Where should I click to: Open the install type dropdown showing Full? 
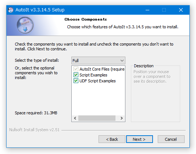coord(98,61)
